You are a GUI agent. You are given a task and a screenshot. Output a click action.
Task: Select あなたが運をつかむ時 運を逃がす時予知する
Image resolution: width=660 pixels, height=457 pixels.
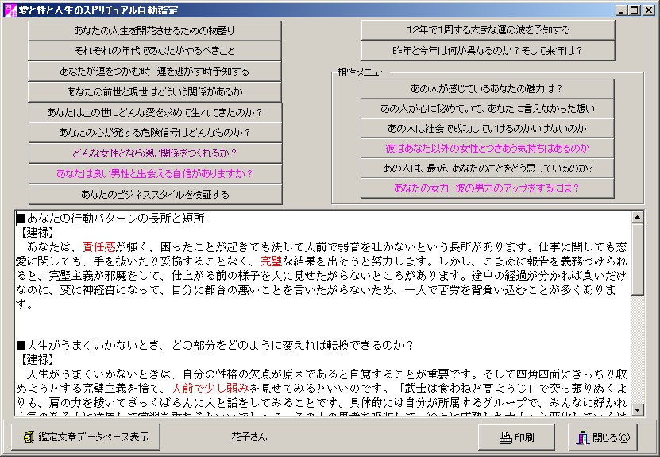point(155,72)
